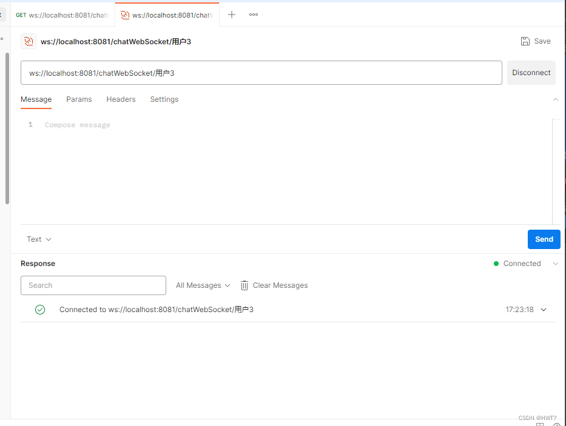The width and height of the screenshot is (566, 426).
Task: Click the orange WebSocket request icon beside the URL
Action: pyautogui.click(x=28, y=41)
